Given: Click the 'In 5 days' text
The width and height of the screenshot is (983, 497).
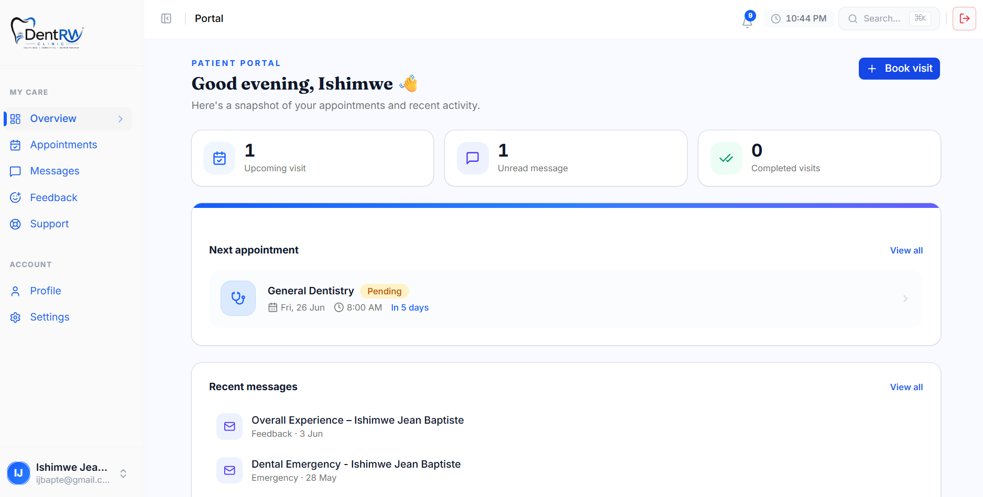Looking at the screenshot, I should [410, 307].
